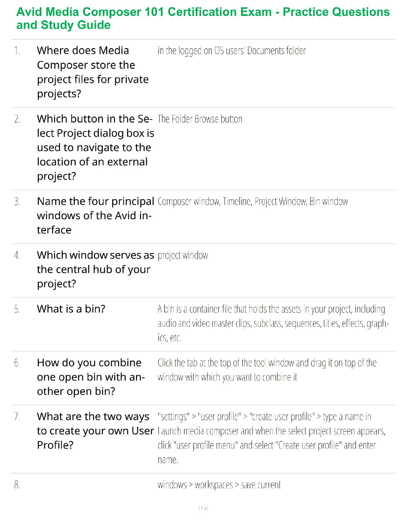The width and height of the screenshot is (406, 526).
Task: Click the "project window" answer
Action: 183,255
